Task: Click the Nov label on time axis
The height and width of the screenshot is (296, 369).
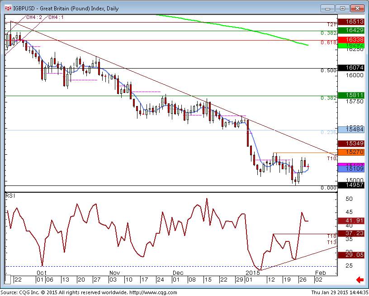Action: point(114,273)
